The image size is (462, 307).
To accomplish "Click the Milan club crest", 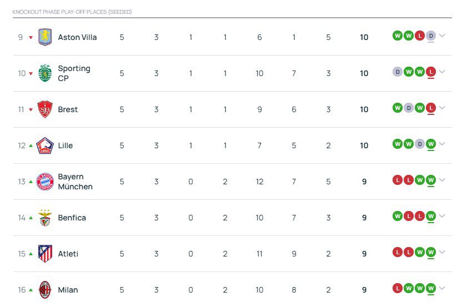I will coord(45,289).
